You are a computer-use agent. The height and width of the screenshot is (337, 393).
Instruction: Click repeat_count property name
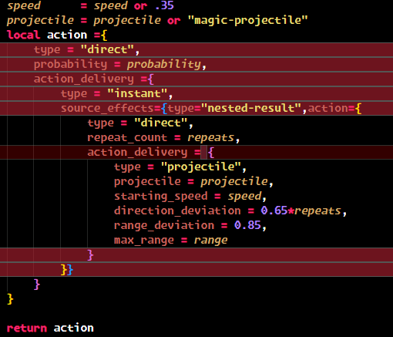[127, 137]
